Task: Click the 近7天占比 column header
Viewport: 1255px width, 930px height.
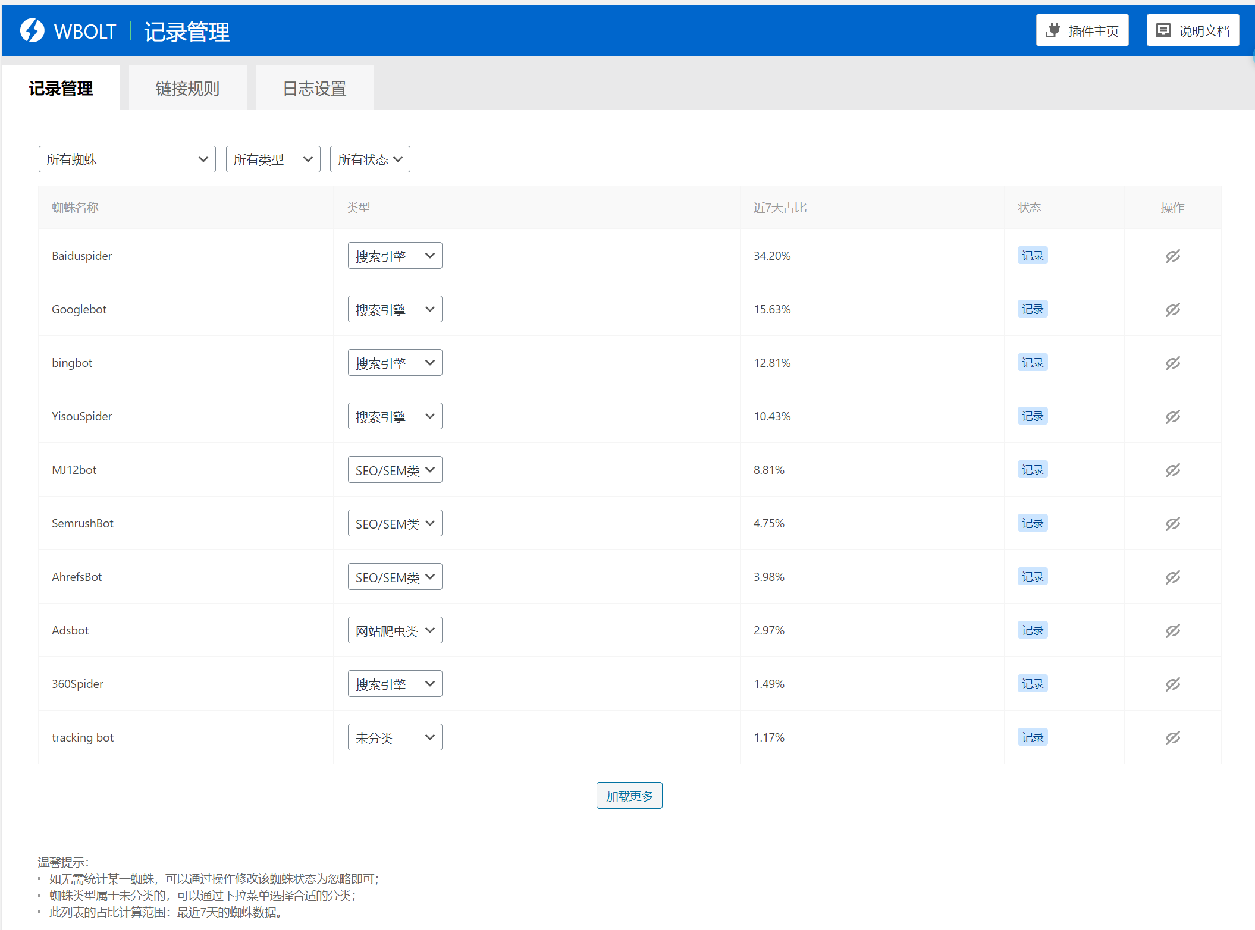Action: pyautogui.click(x=780, y=208)
